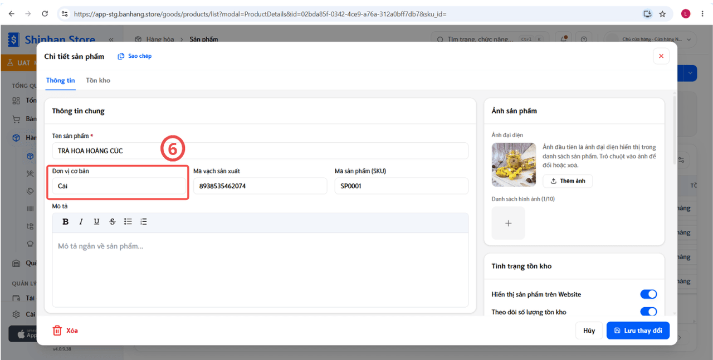Screen dimensions: 713x360
Task: Switch to the 'Thông tin' tab
Action: click(x=60, y=81)
